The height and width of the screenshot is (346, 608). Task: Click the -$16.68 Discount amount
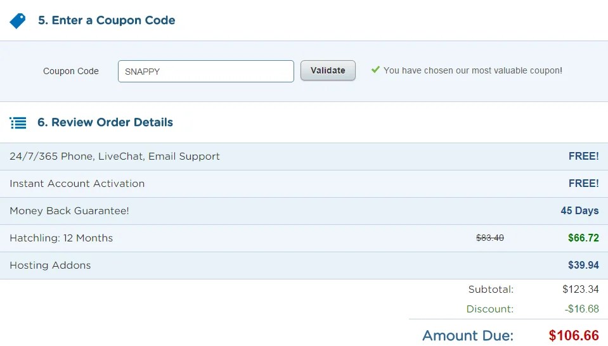coord(581,309)
